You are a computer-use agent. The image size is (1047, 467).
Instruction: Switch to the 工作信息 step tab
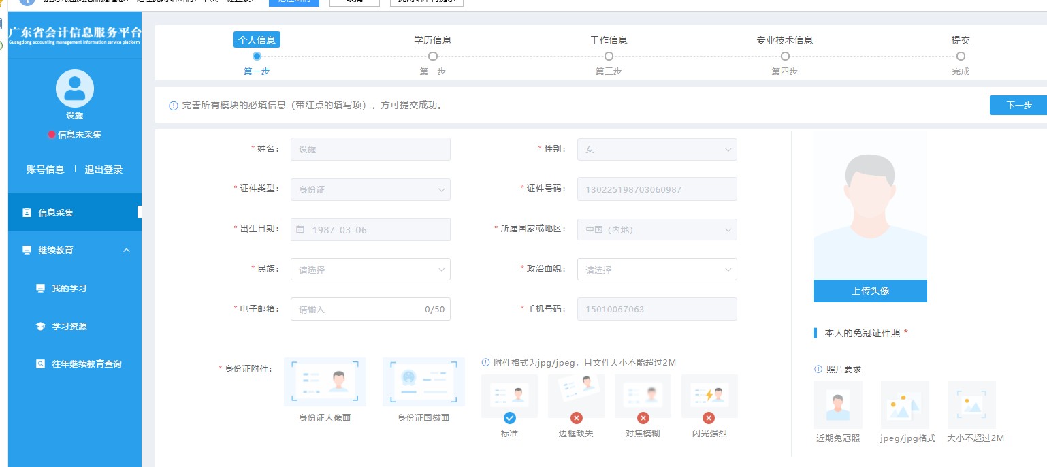(609, 40)
